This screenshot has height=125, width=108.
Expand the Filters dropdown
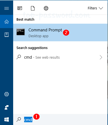95,8
